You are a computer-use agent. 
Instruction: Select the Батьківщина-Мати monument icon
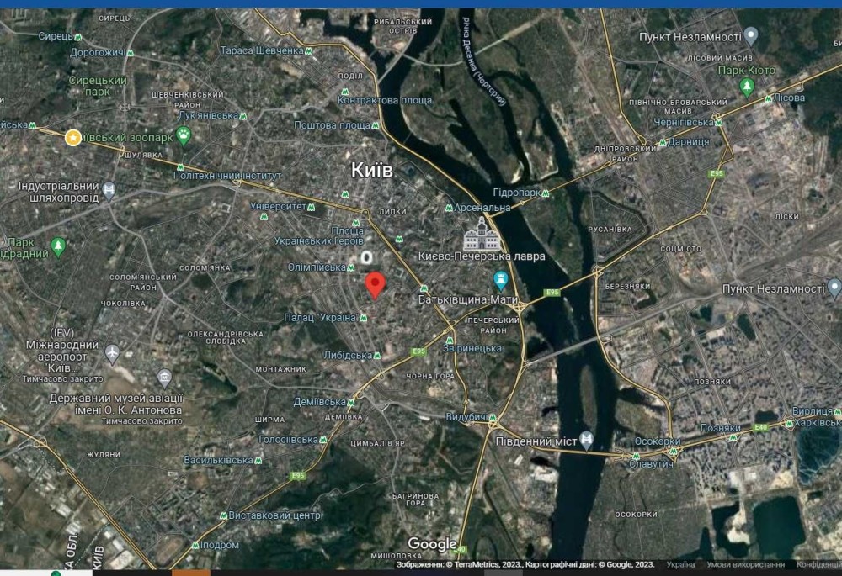point(500,279)
